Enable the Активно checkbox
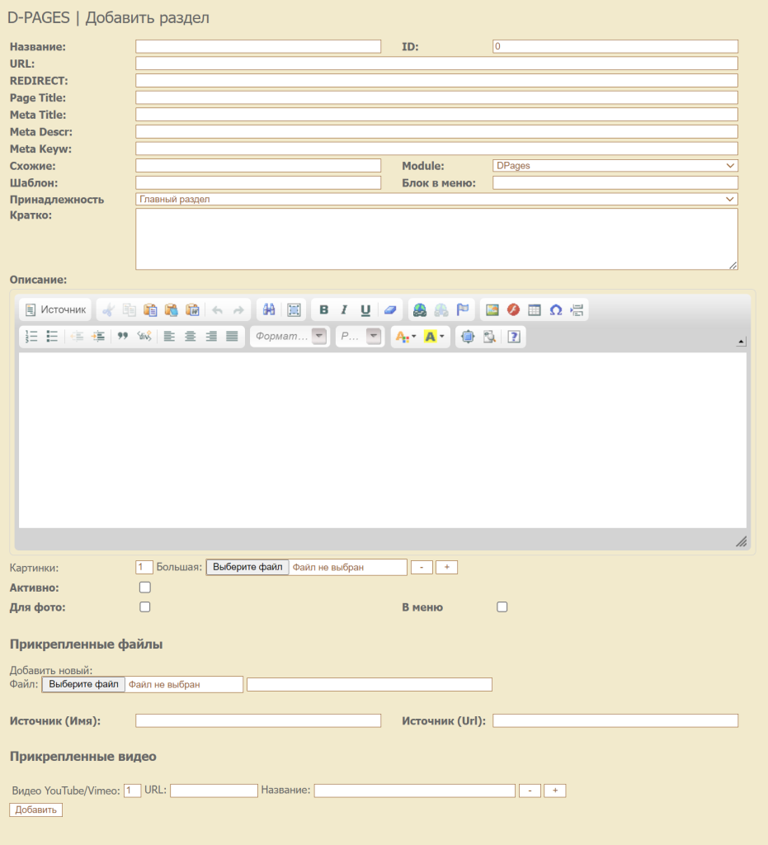The height and width of the screenshot is (845, 768). pyautogui.click(x=145, y=588)
